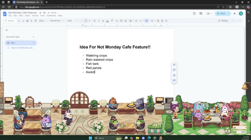This screenshot has width=251, height=140.
Task: Toggle underline formatting
Action: click(103, 21)
